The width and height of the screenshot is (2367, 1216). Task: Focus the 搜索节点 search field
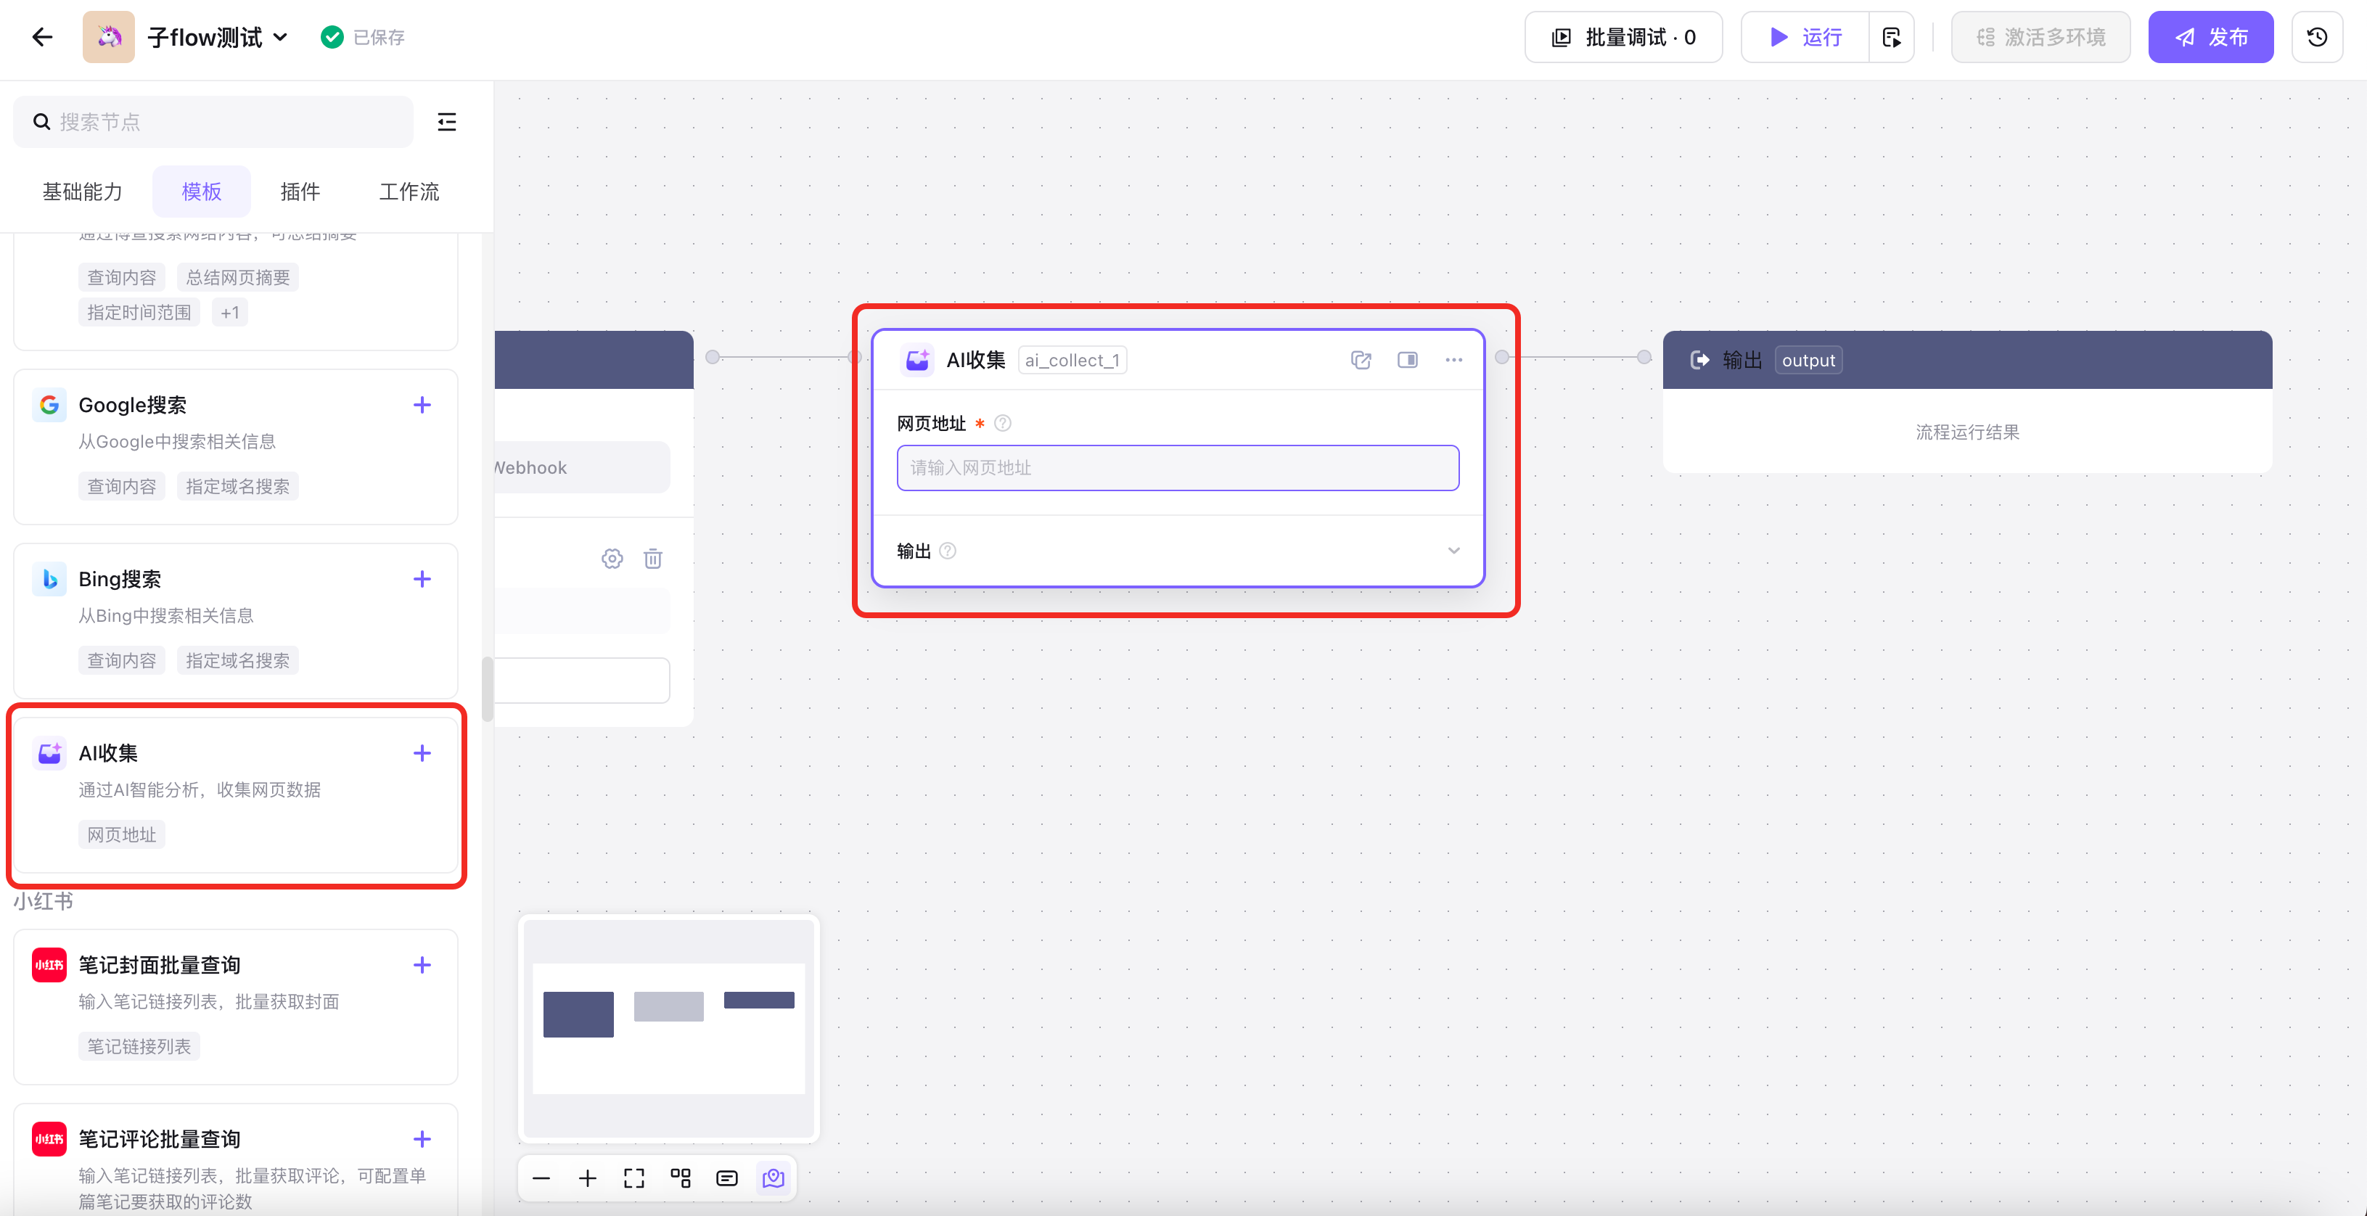click(x=213, y=121)
